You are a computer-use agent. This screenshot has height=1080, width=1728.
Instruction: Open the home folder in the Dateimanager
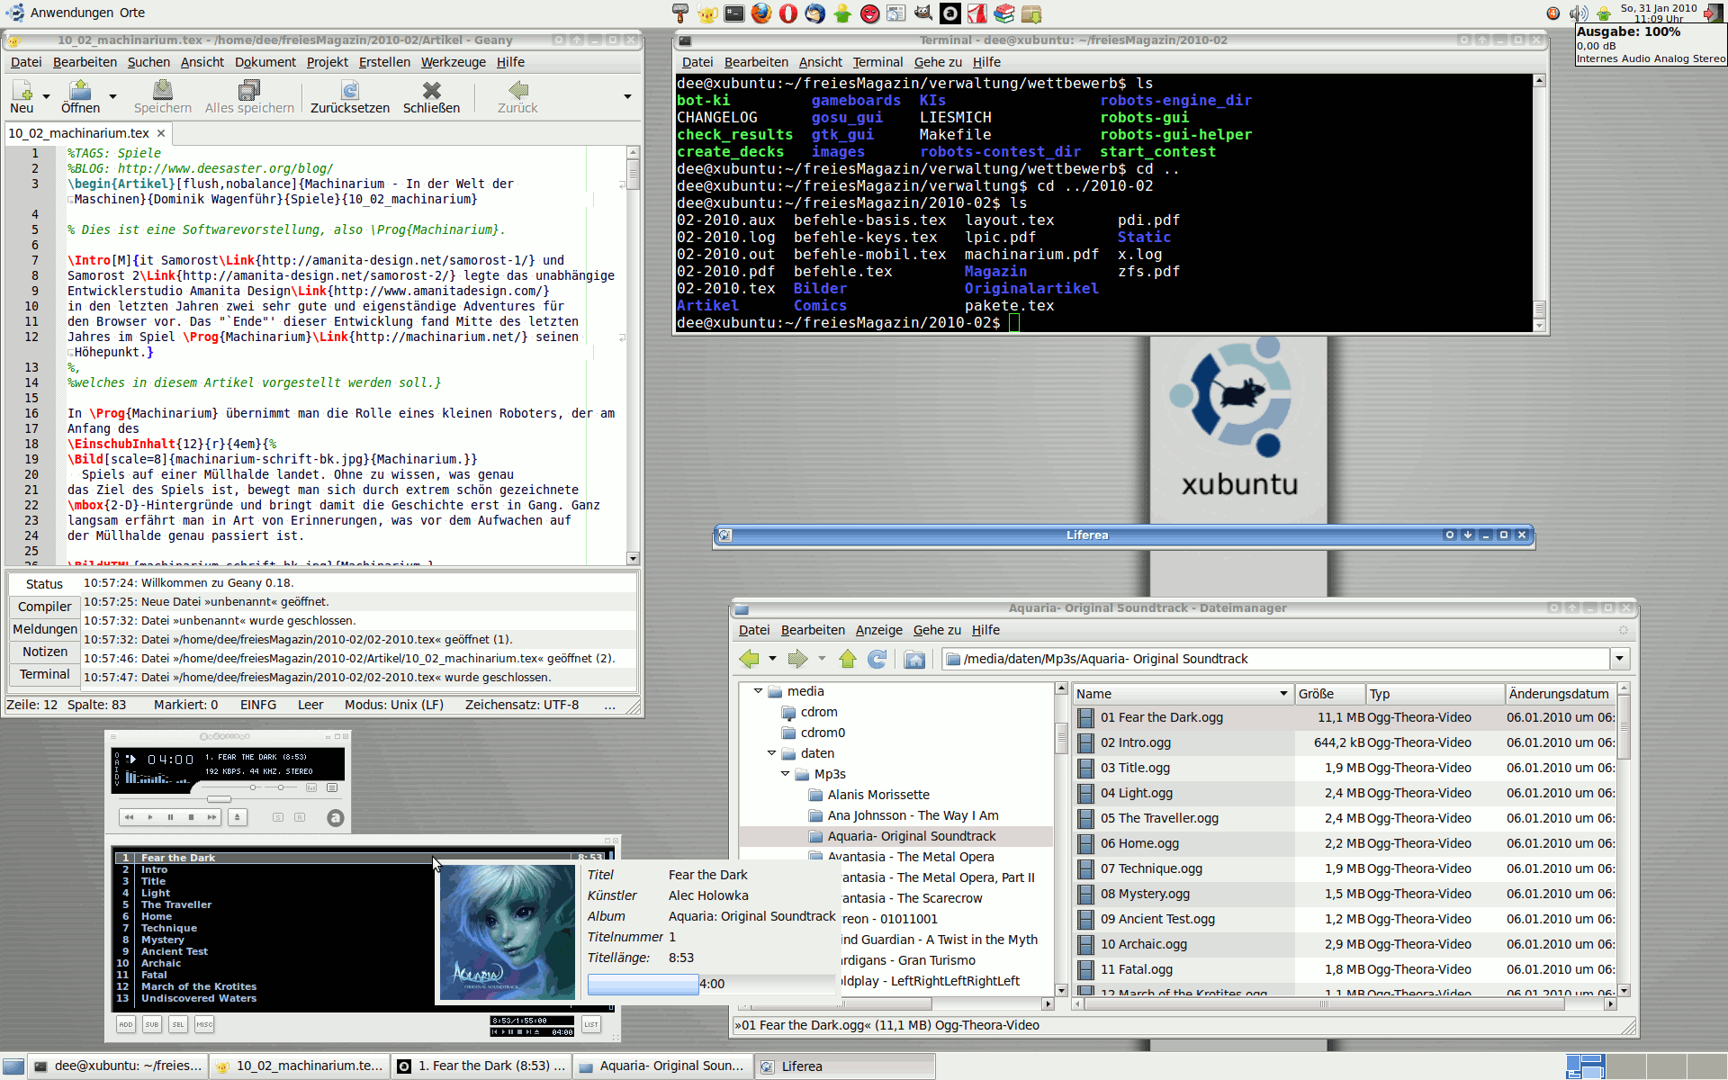(x=914, y=659)
